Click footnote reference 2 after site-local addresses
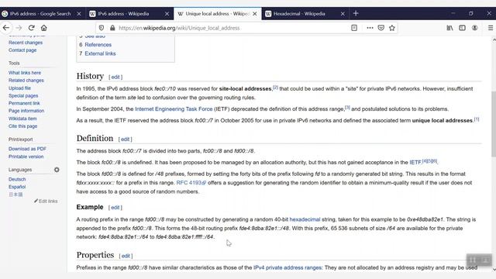 (x=276, y=88)
